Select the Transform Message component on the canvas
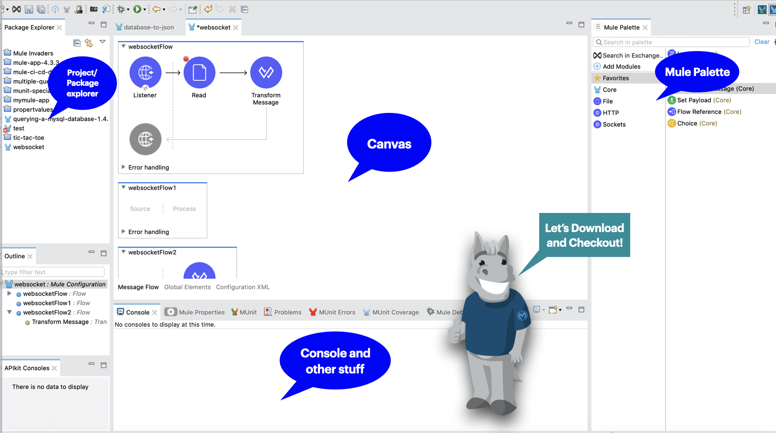Screen dimensions: 776x433 click(x=266, y=72)
